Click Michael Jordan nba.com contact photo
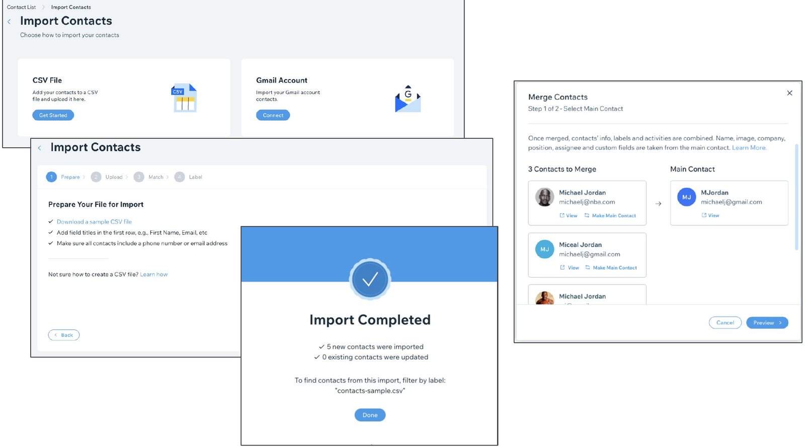 pyautogui.click(x=544, y=197)
